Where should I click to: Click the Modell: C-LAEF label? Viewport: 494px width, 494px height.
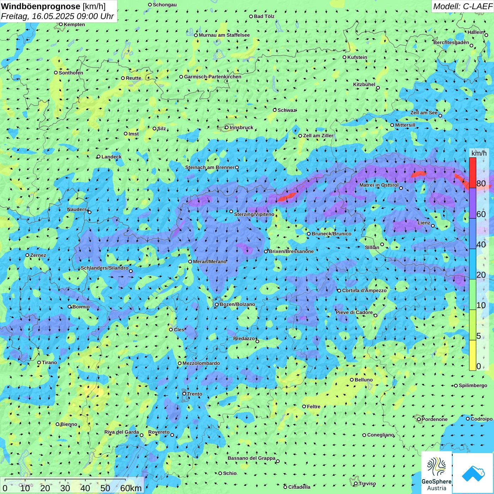point(463,6)
